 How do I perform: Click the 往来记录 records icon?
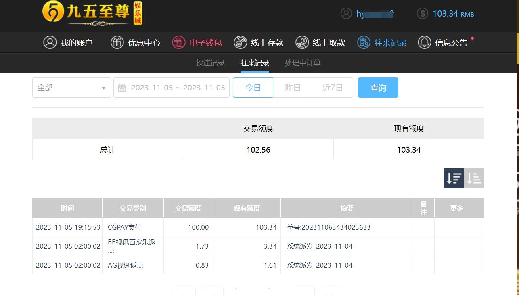click(364, 42)
